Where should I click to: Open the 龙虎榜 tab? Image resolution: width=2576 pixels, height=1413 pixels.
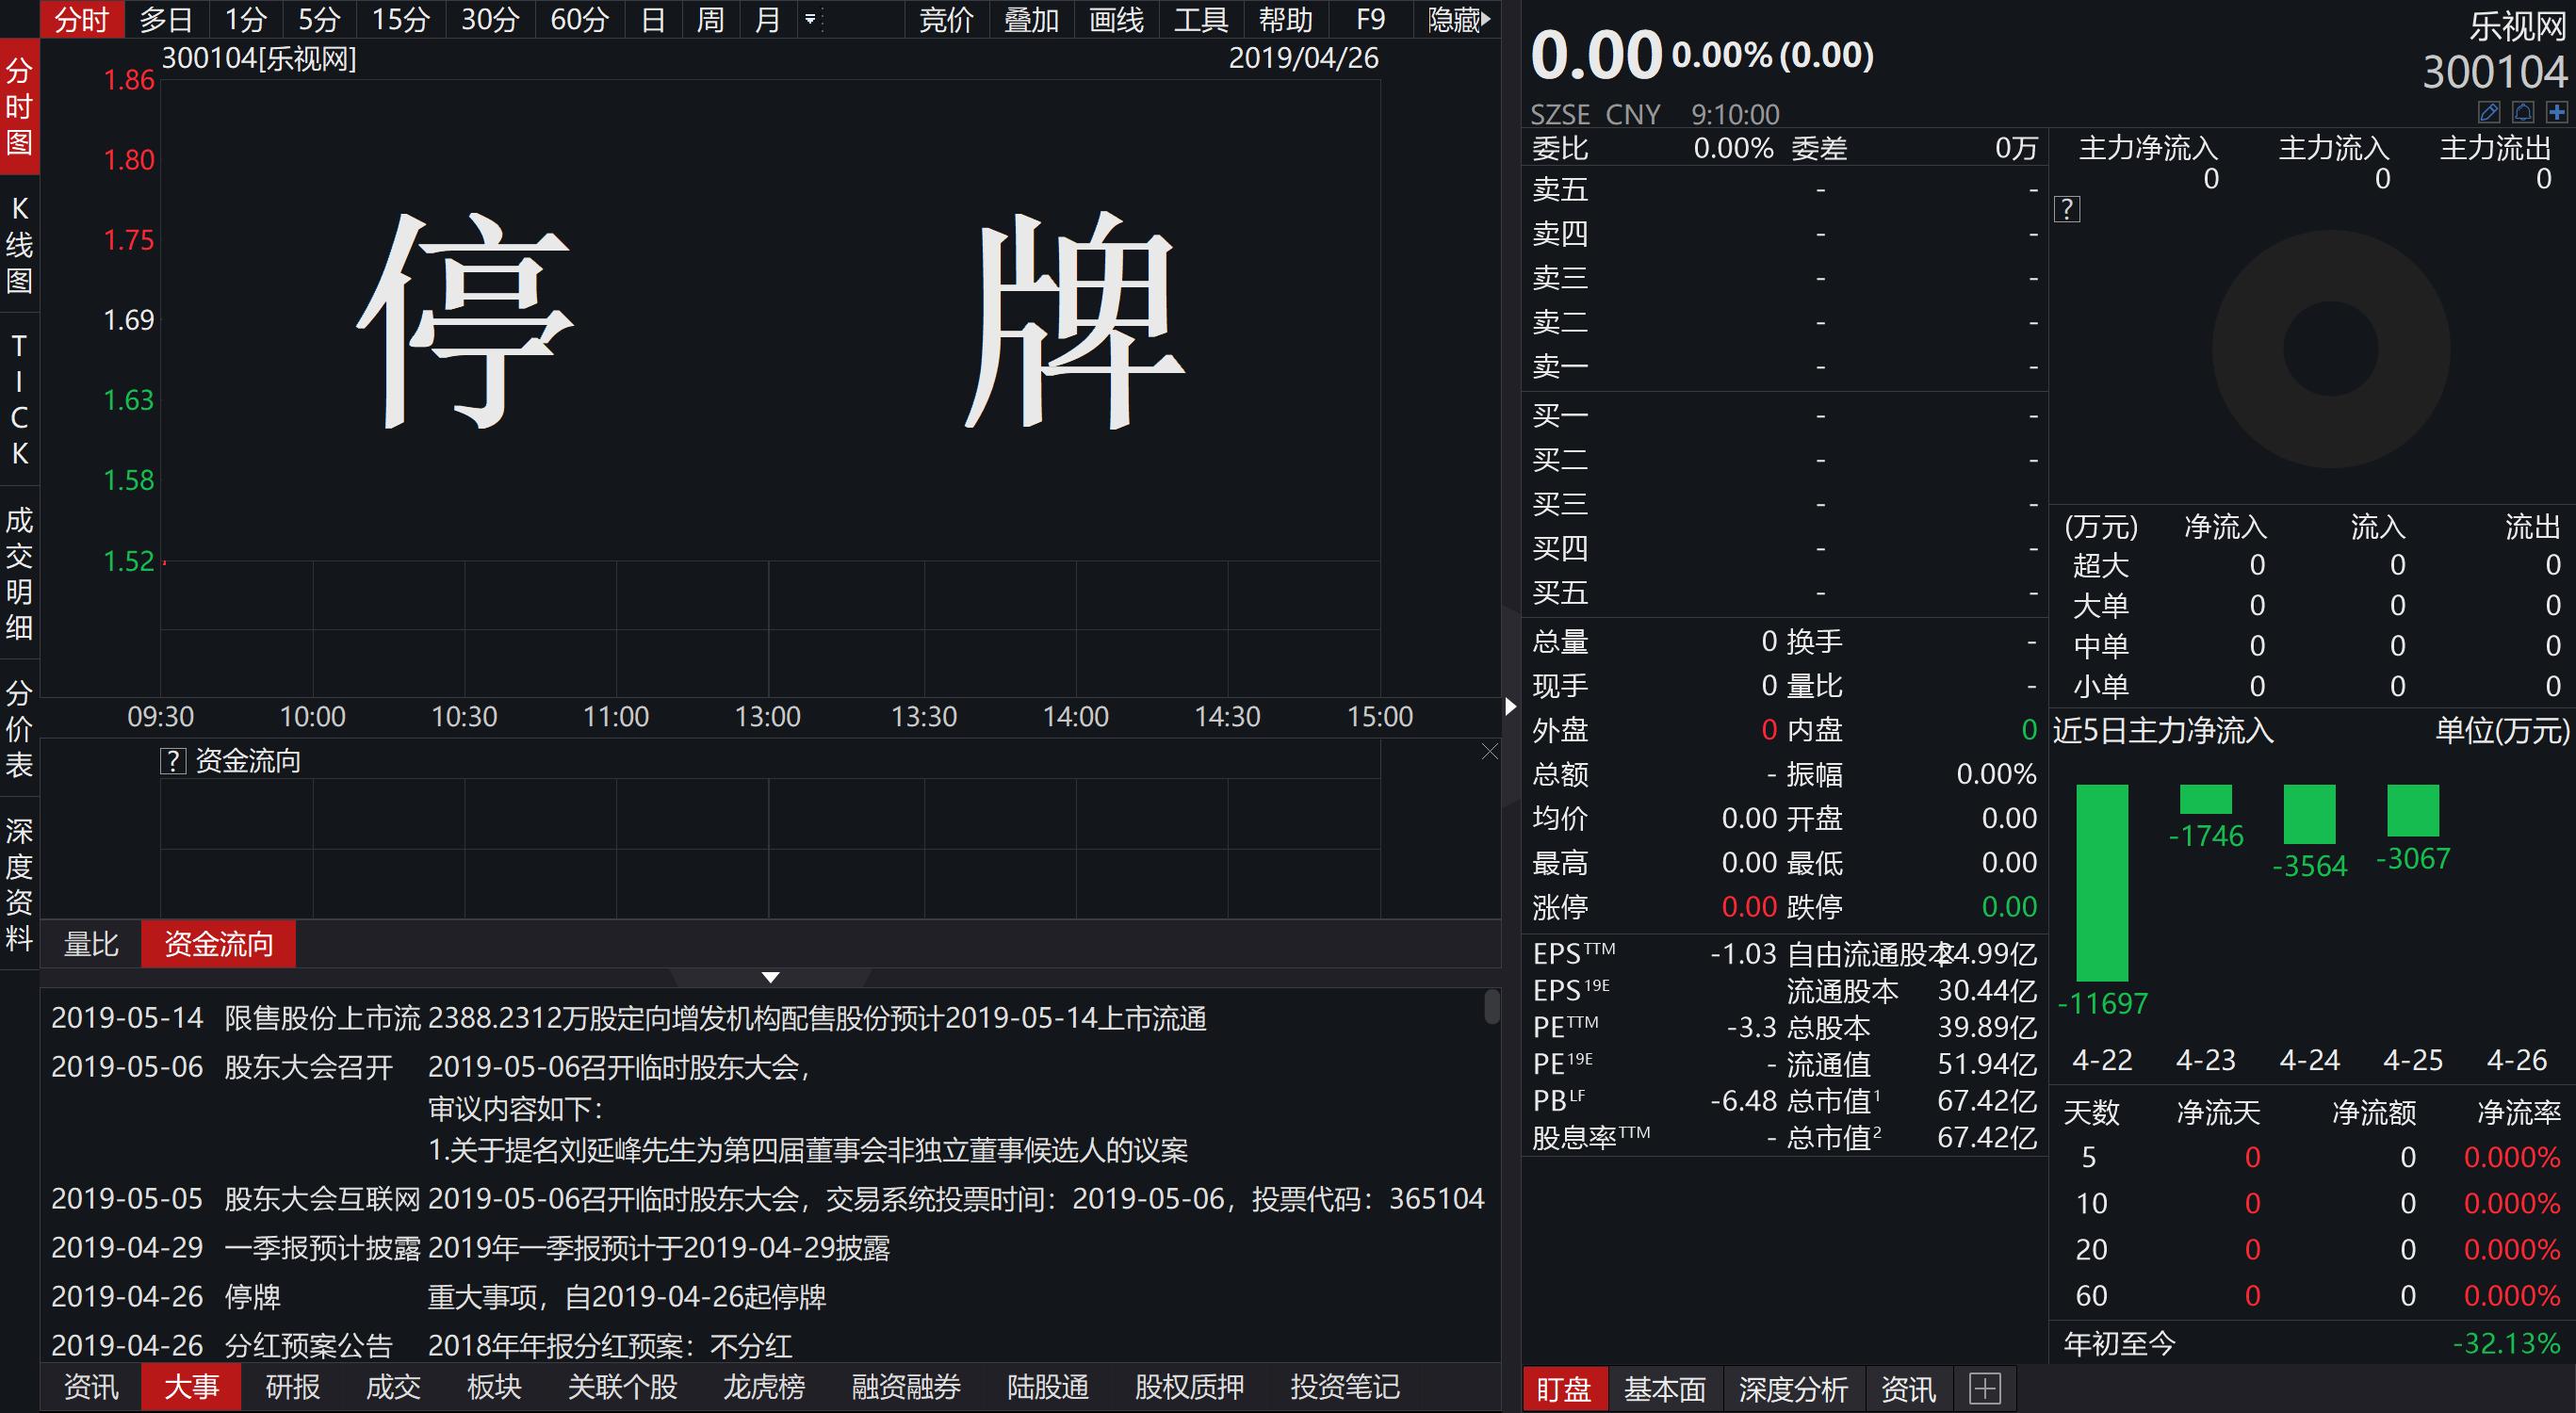point(763,1387)
